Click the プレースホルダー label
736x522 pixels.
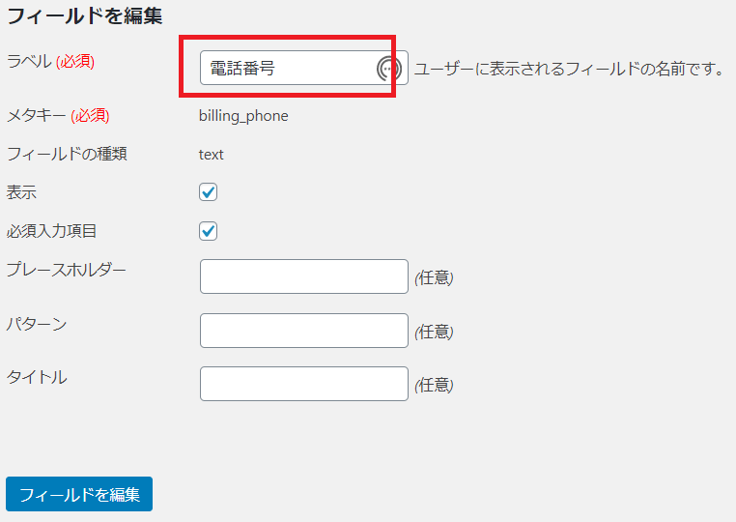click(67, 270)
